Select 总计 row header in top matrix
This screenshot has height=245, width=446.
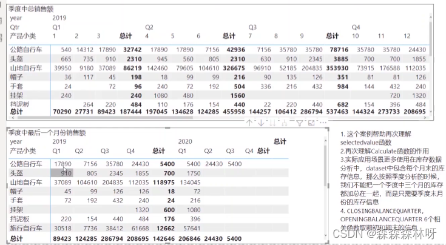(16, 112)
